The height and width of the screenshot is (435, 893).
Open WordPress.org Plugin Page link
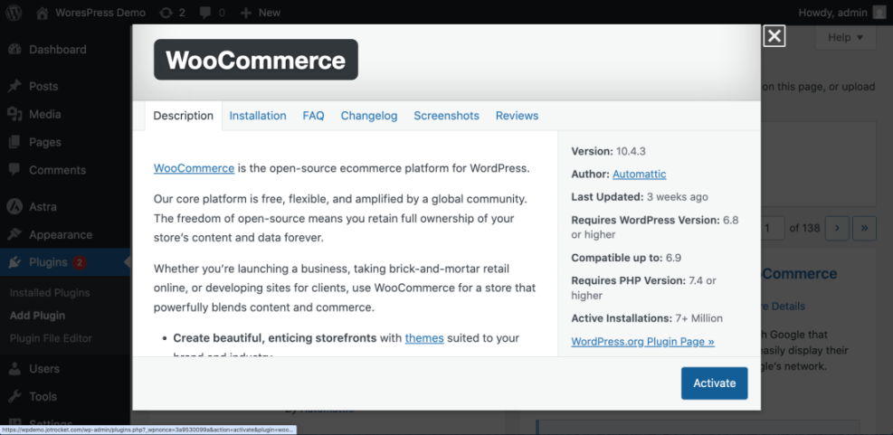[642, 342]
